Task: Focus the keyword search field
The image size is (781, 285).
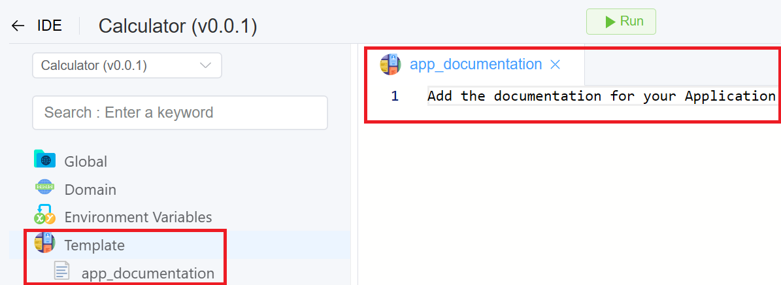Action: coord(180,112)
